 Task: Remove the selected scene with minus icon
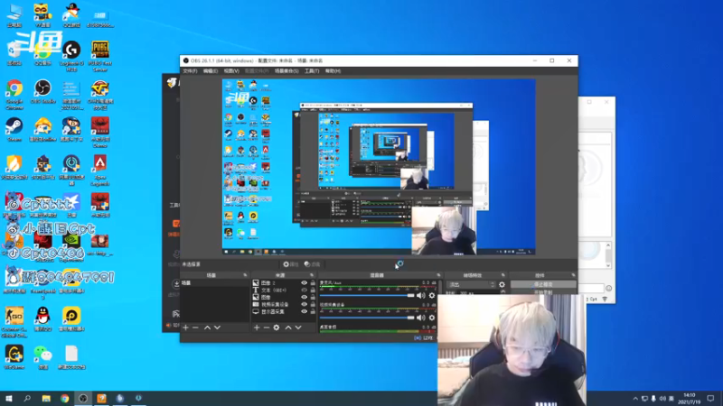pyautogui.click(x=195, y=328)
